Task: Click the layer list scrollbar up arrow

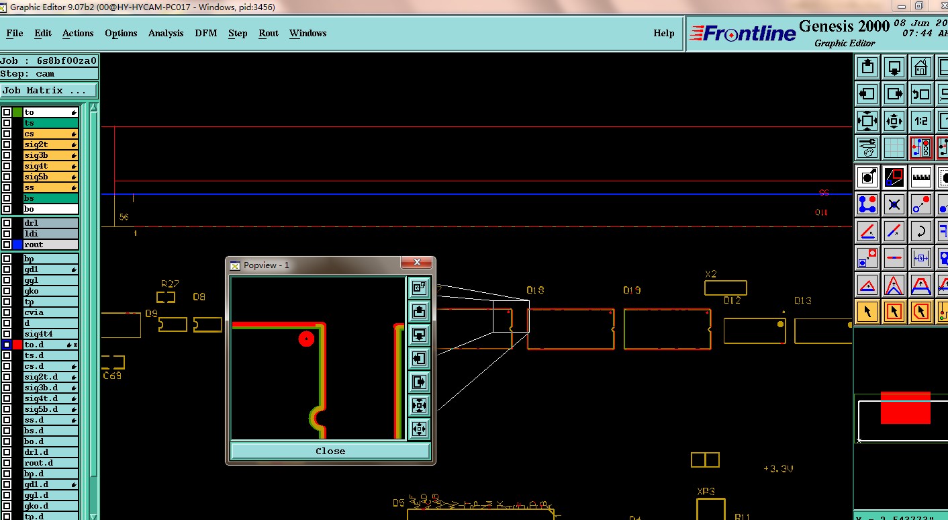Action: point(93,108)
